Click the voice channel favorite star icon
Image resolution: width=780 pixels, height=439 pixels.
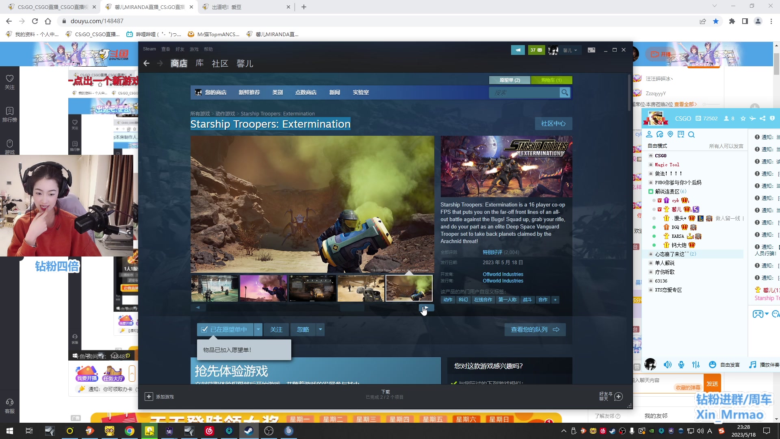[743, 118]
